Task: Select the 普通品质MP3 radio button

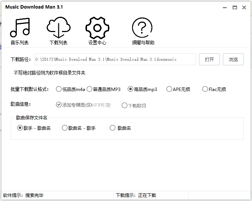Action: coord(89,89)
